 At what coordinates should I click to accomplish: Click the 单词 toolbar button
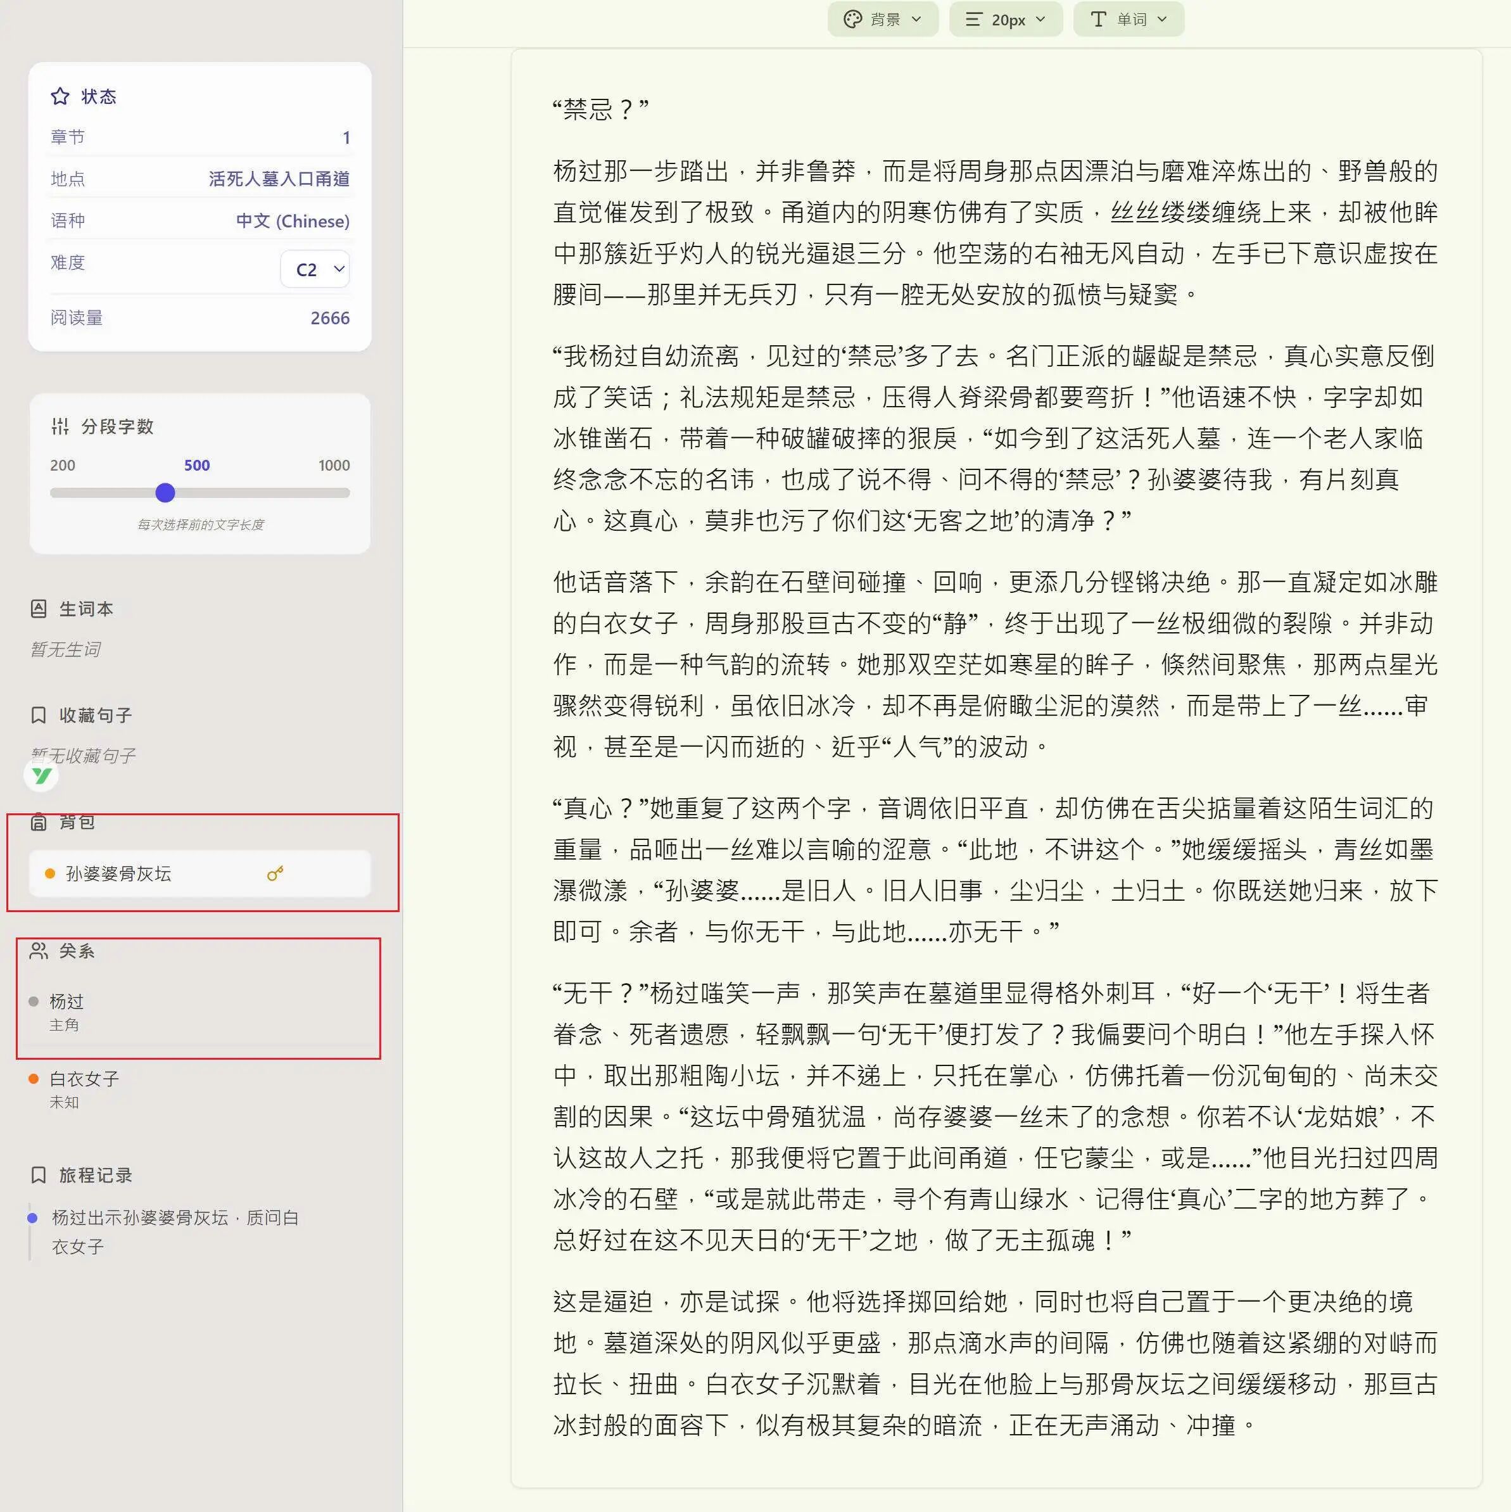(1129, 19)
